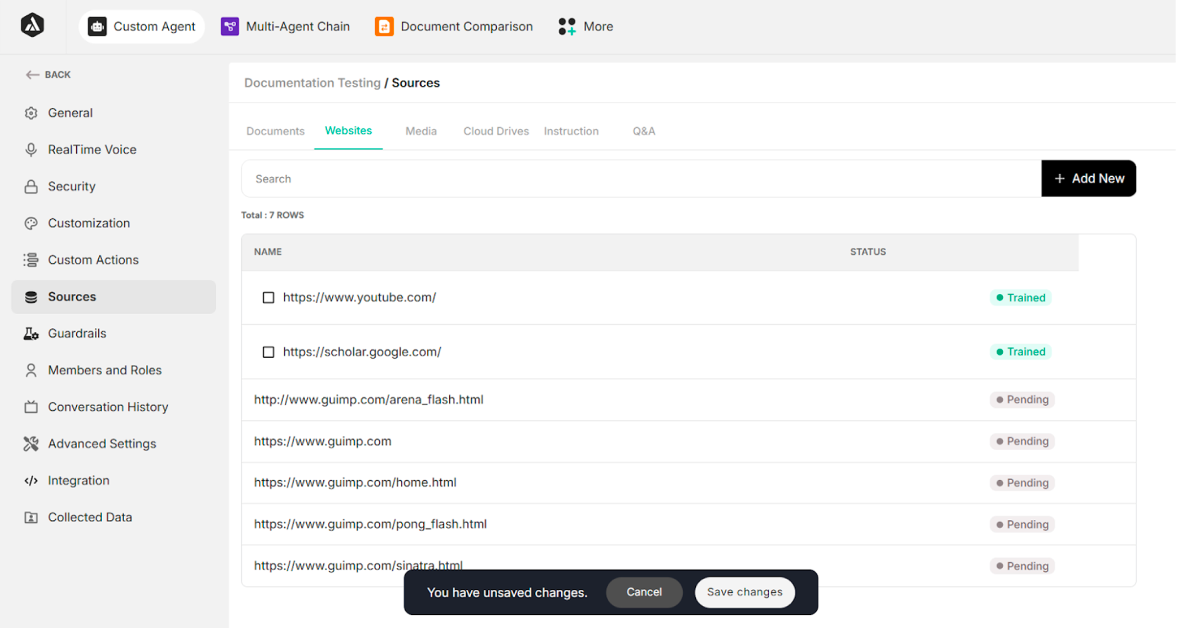The height and width of the screenshot is (628, 1180).
Task: Open the Instruction tab
Action: (x=571, y=131)
